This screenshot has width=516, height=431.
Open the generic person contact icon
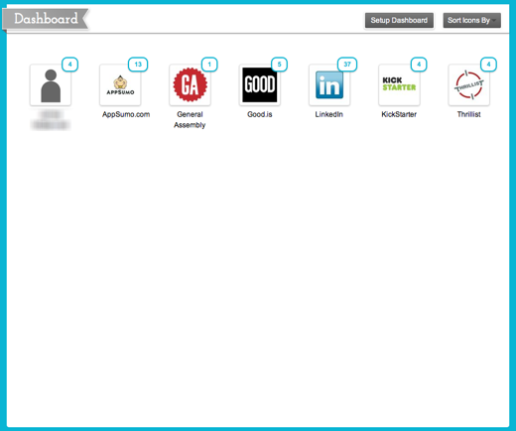[x=51, y=85]
